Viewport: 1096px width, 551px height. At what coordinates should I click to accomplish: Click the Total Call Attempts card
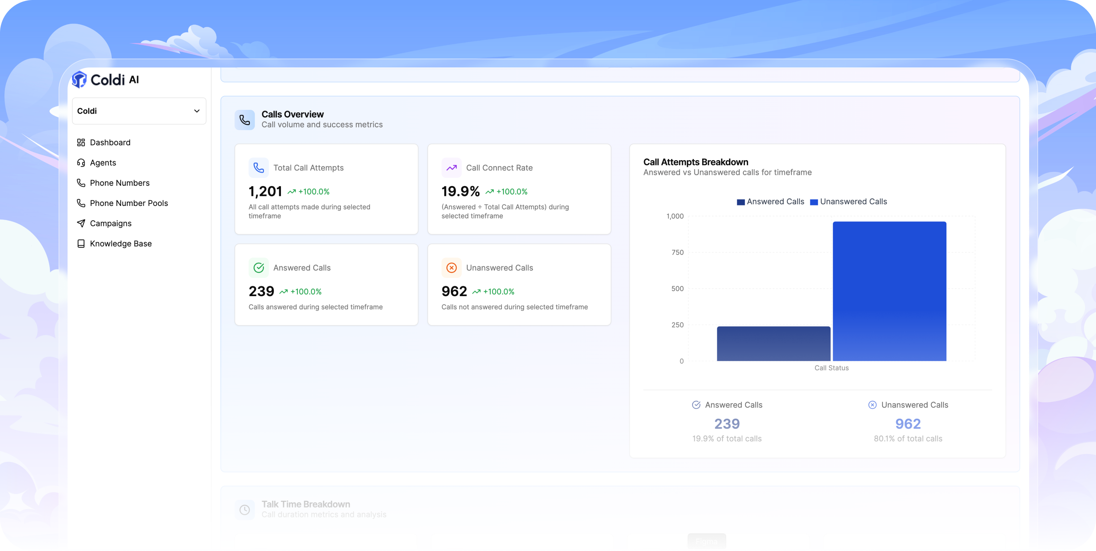[326, 189]
